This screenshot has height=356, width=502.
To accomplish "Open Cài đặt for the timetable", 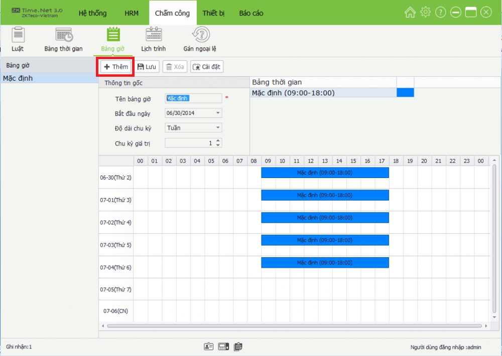I will (x=207, y=66).
